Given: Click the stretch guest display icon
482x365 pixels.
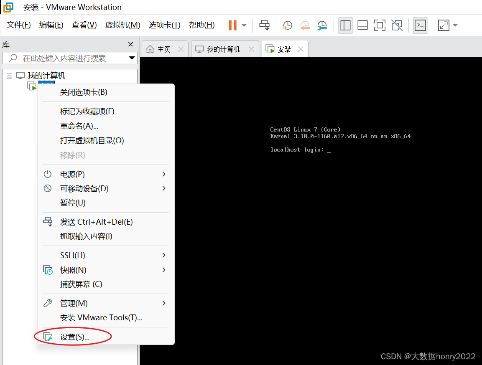Looking at the screenshot, I should (444, 25).
